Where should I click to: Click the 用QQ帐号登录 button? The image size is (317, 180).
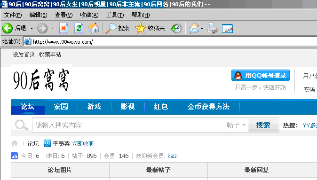click(x=261, y=75)
